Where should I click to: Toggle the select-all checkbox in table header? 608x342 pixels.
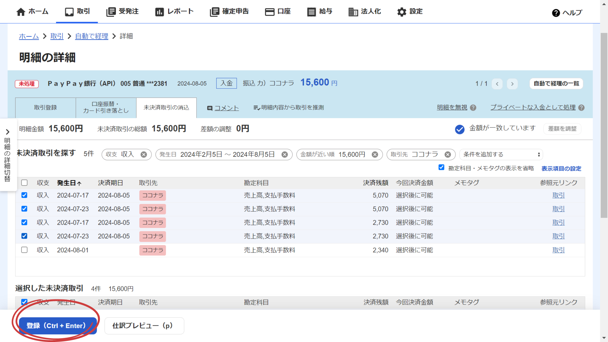pyautogui.click(x=24, y=183)
